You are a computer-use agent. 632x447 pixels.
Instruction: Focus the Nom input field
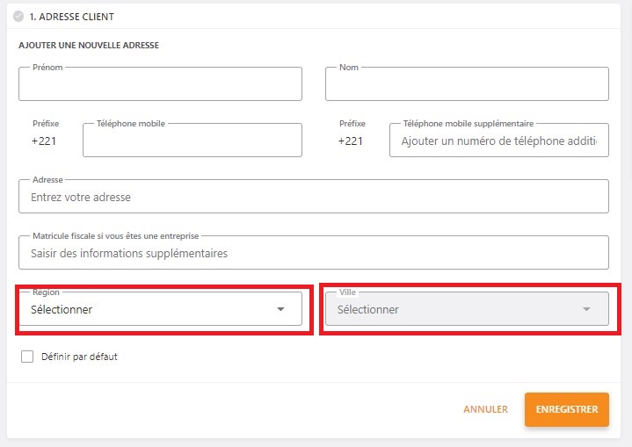[x=467, y=83]
